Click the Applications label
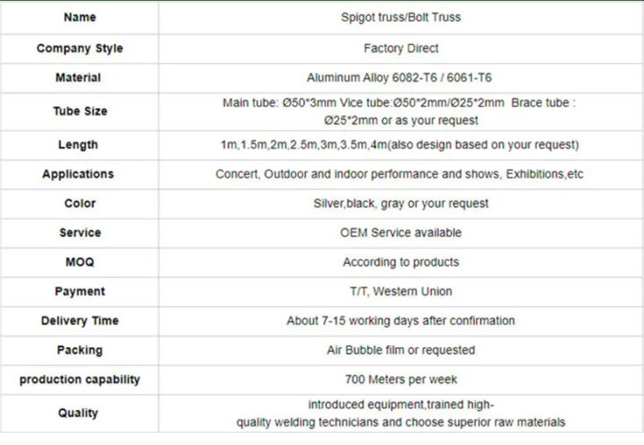This screenshot has height=445, width=644. point(78,174)
